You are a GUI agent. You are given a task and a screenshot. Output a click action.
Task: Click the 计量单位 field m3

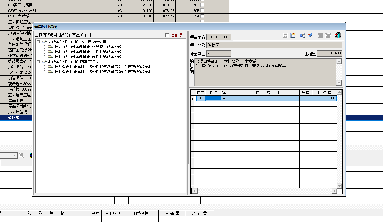click(219, 53)
